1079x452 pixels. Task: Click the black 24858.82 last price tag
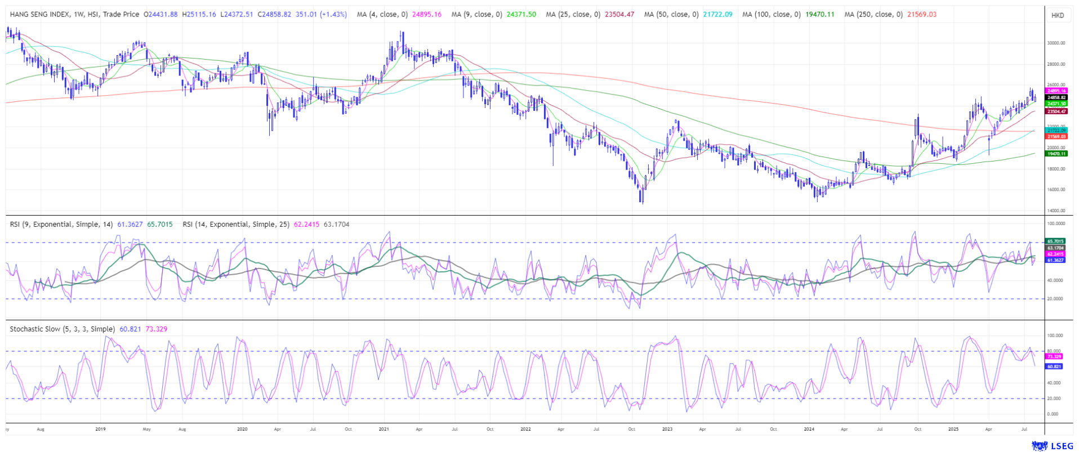1056,97
